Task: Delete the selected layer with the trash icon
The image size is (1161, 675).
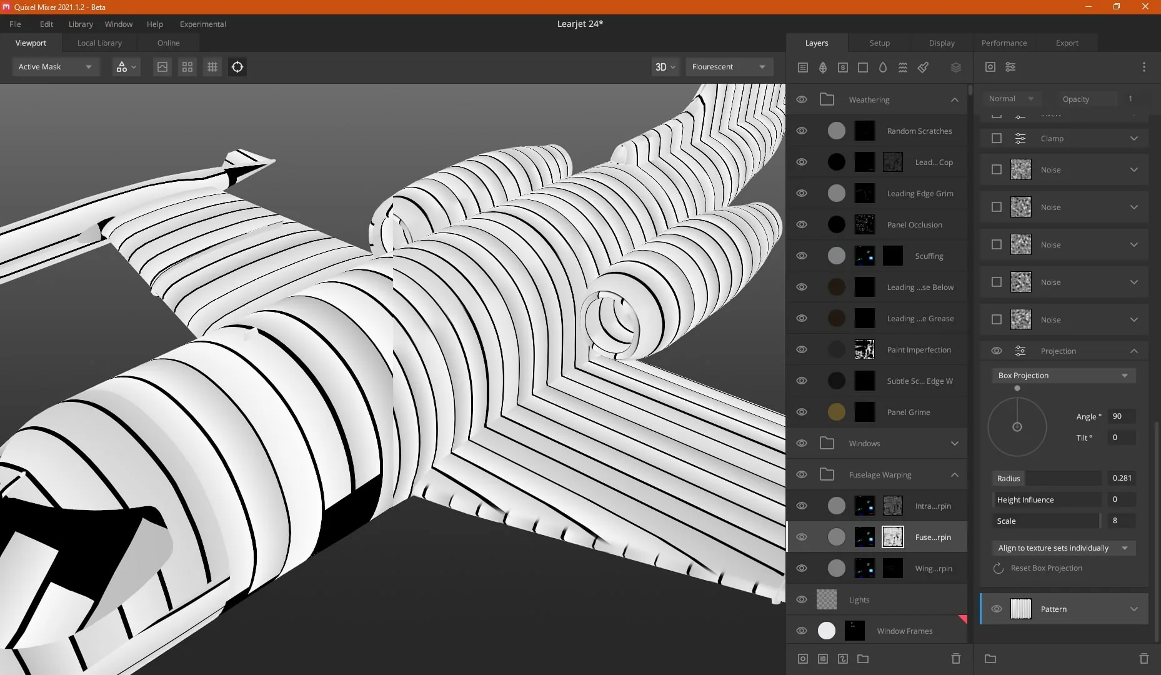Action: (956, 659)
